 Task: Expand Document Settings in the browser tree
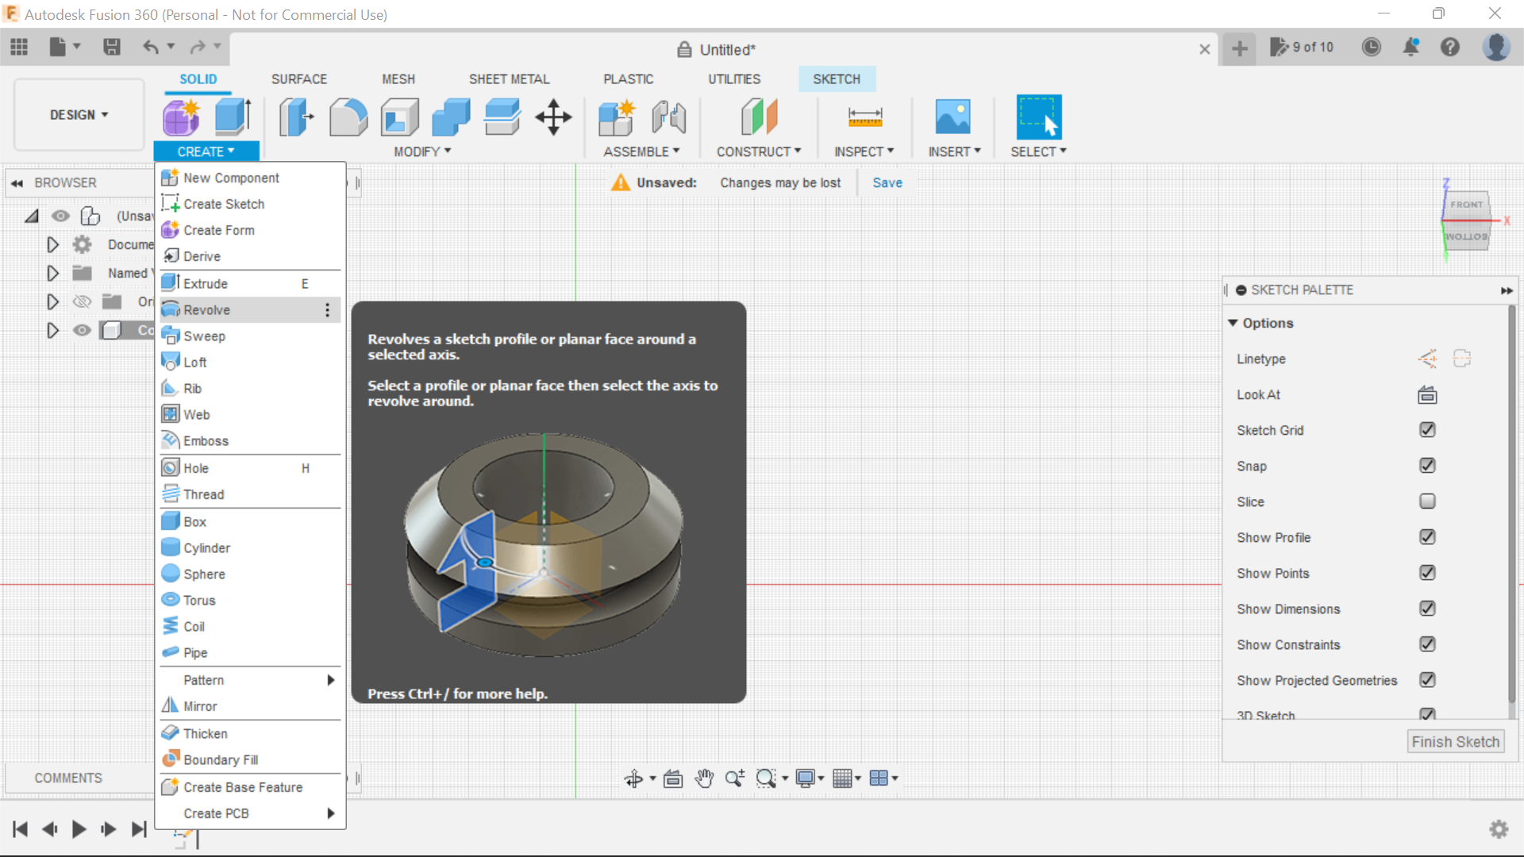[52, 244]
